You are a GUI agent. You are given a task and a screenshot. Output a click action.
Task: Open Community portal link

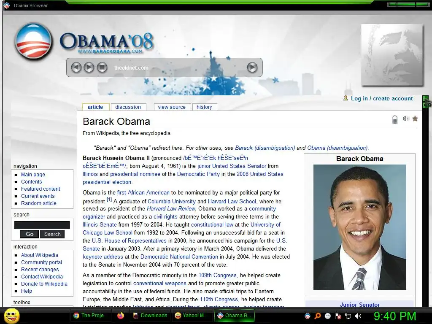coord(42,262)
